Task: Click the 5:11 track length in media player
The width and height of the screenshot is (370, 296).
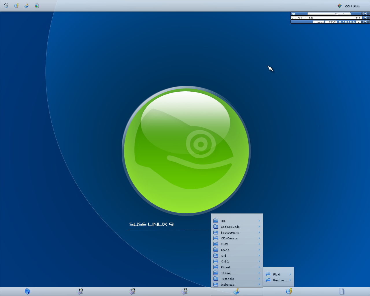Action: pos(358,18)
